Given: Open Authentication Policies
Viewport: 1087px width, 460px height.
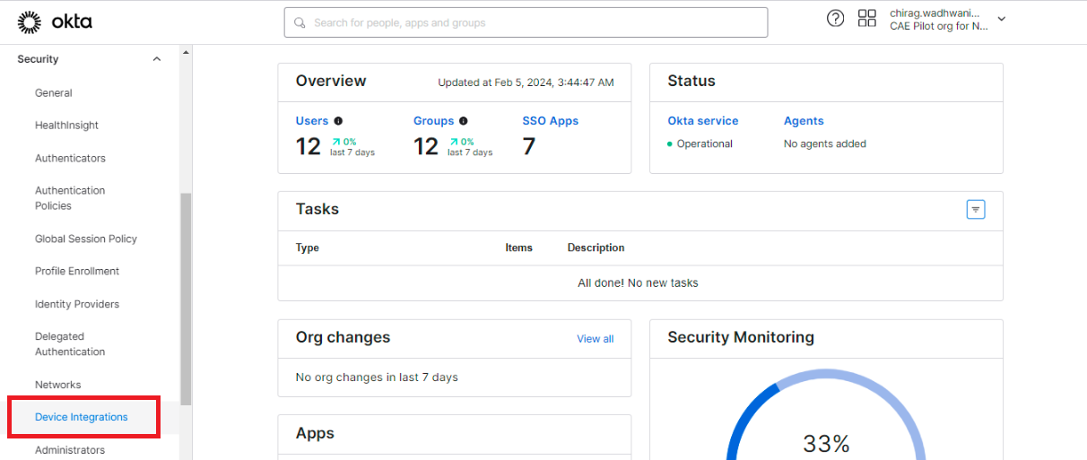Looking at the screenshot, I should pyautogui.click(x=70, y=198).
